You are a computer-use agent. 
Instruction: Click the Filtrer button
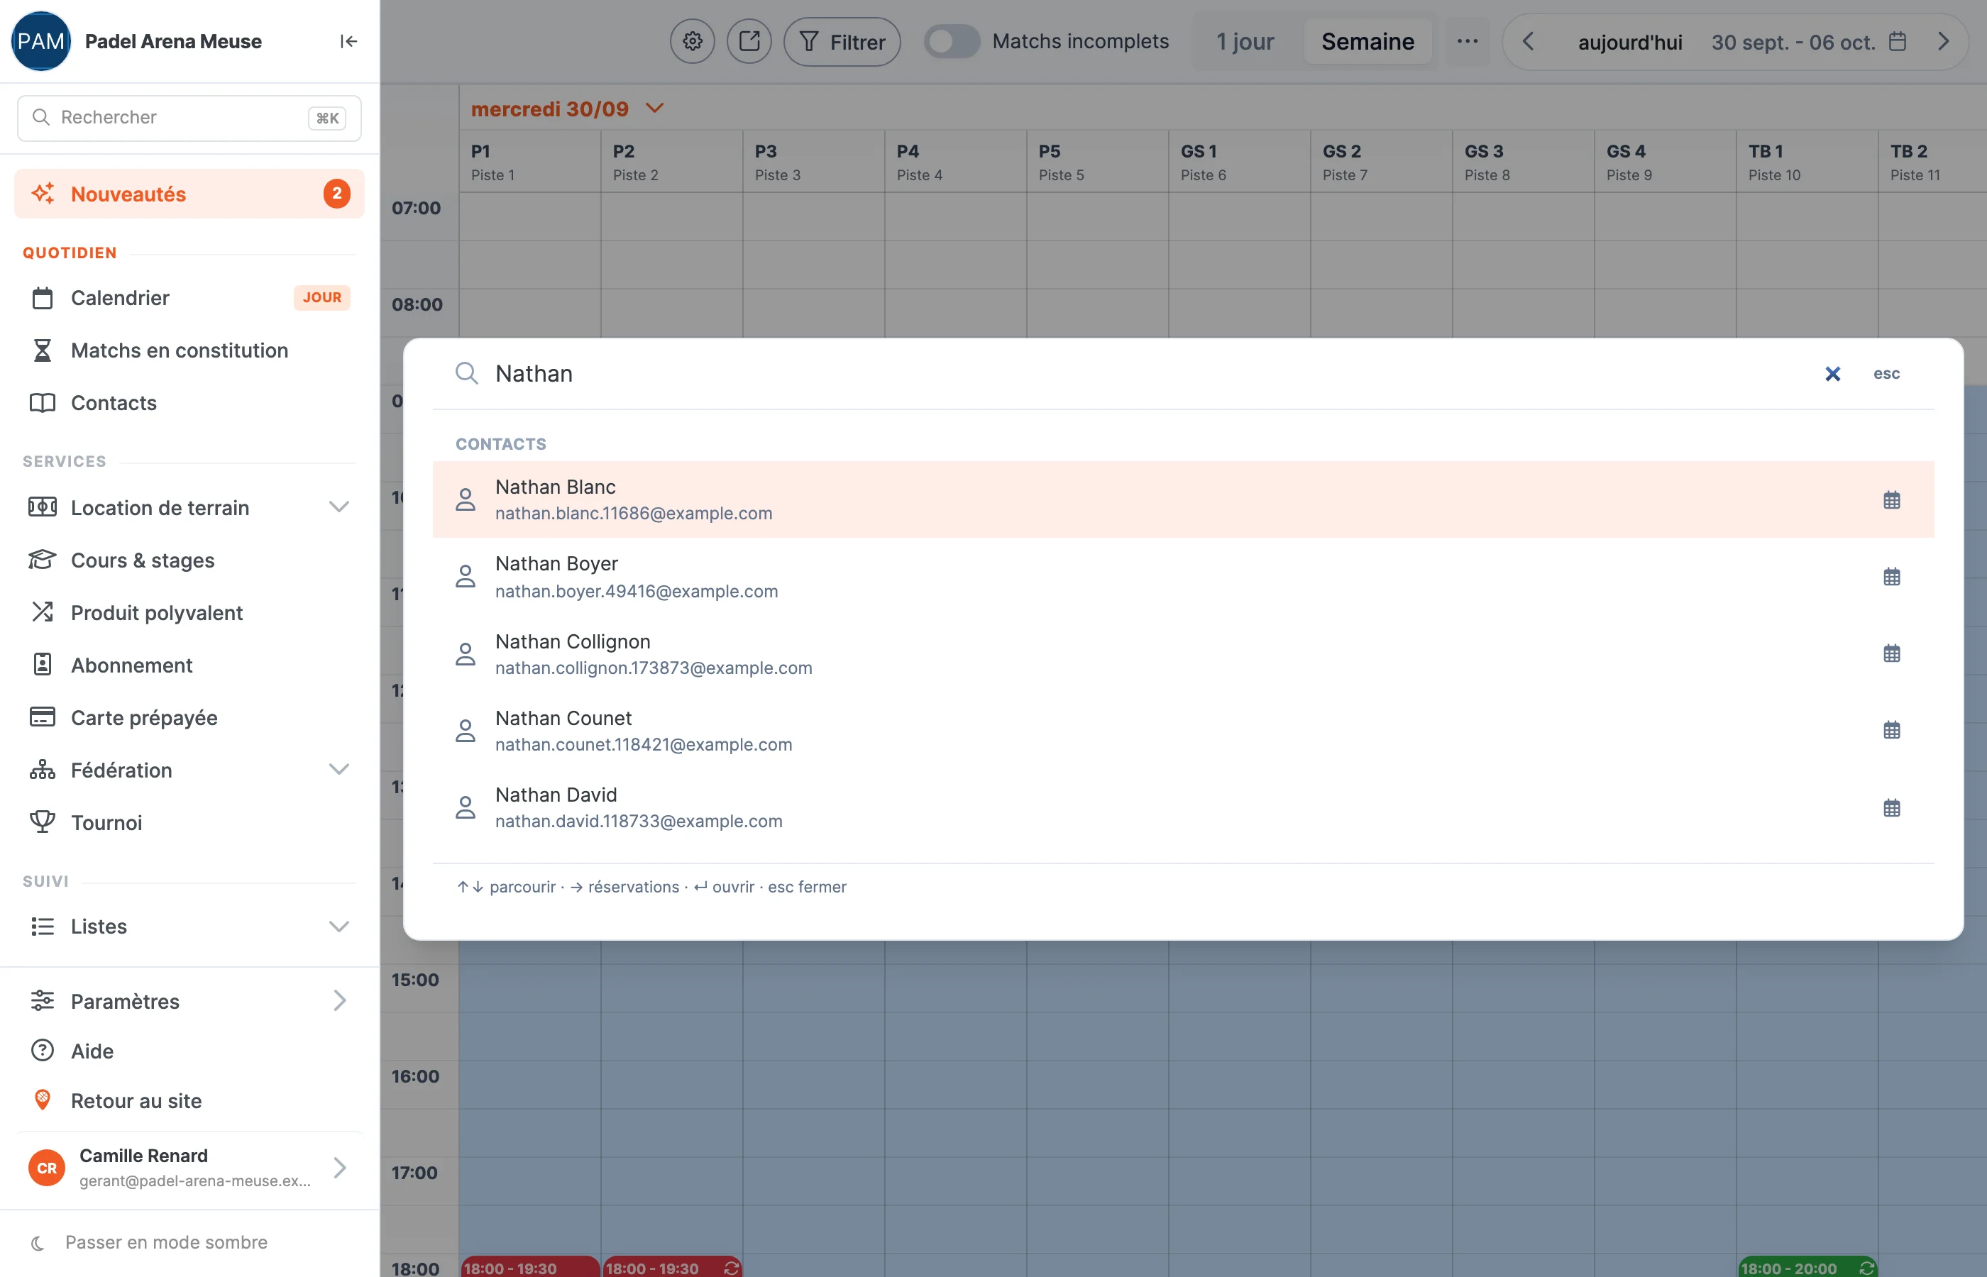coord(842,41)
